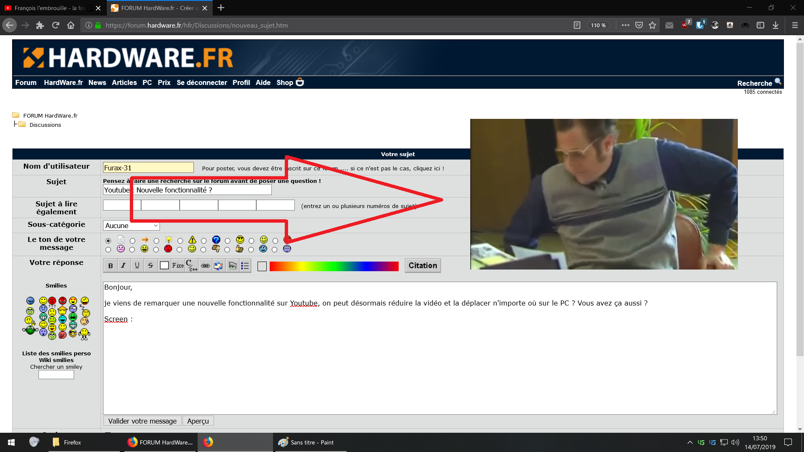The height and width of the screenshot is (452, 804).
Task: Open the Firefox hamburger menu
Action: pyautogui.click(x=794, y=25)
